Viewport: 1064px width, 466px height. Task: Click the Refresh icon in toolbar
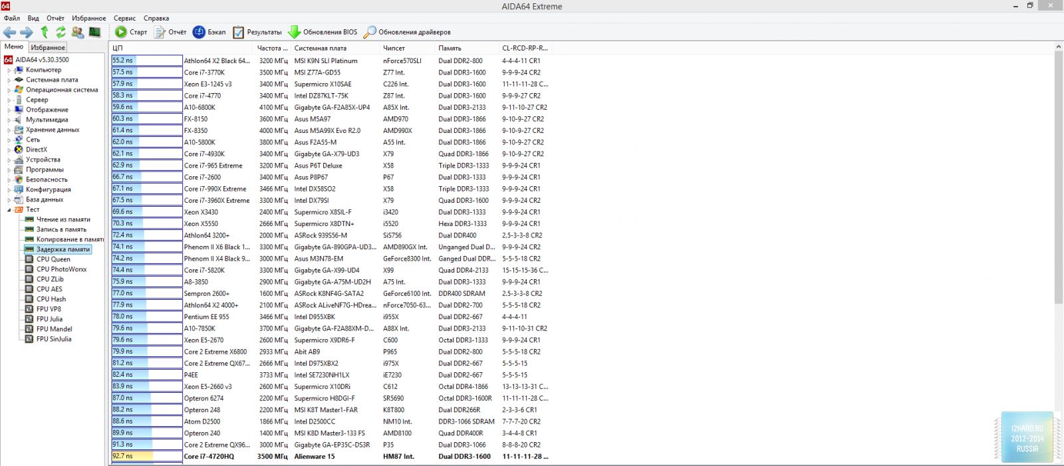(61, 32)
